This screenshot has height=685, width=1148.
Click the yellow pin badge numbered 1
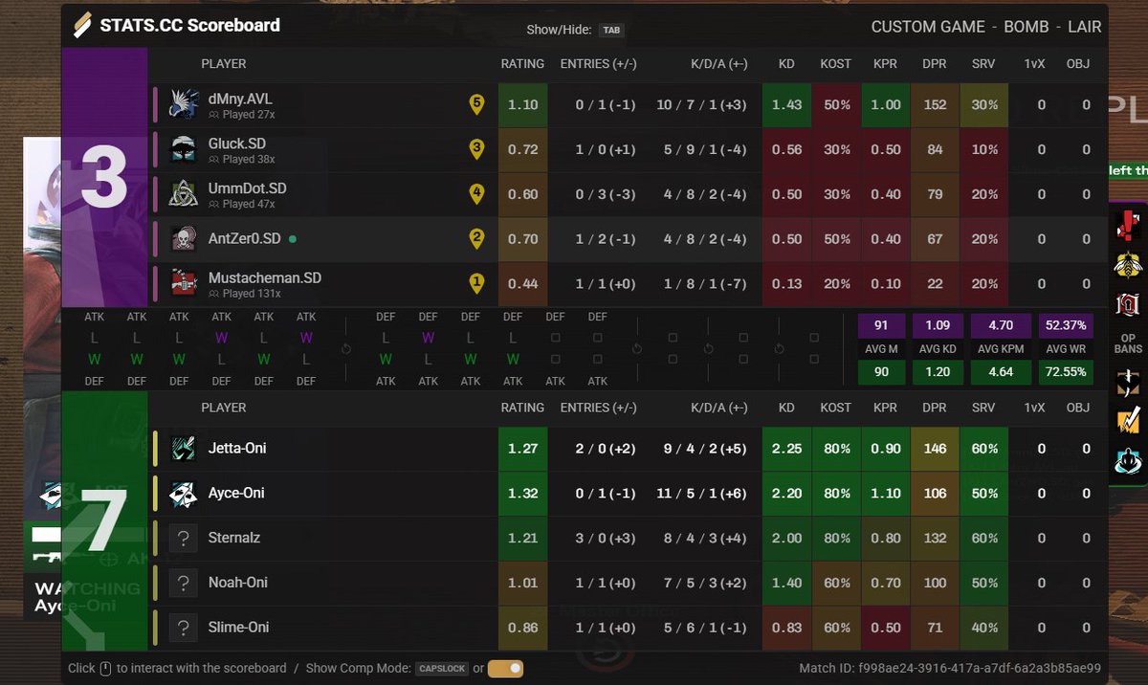pyautogui.click(x=476, y=284)
